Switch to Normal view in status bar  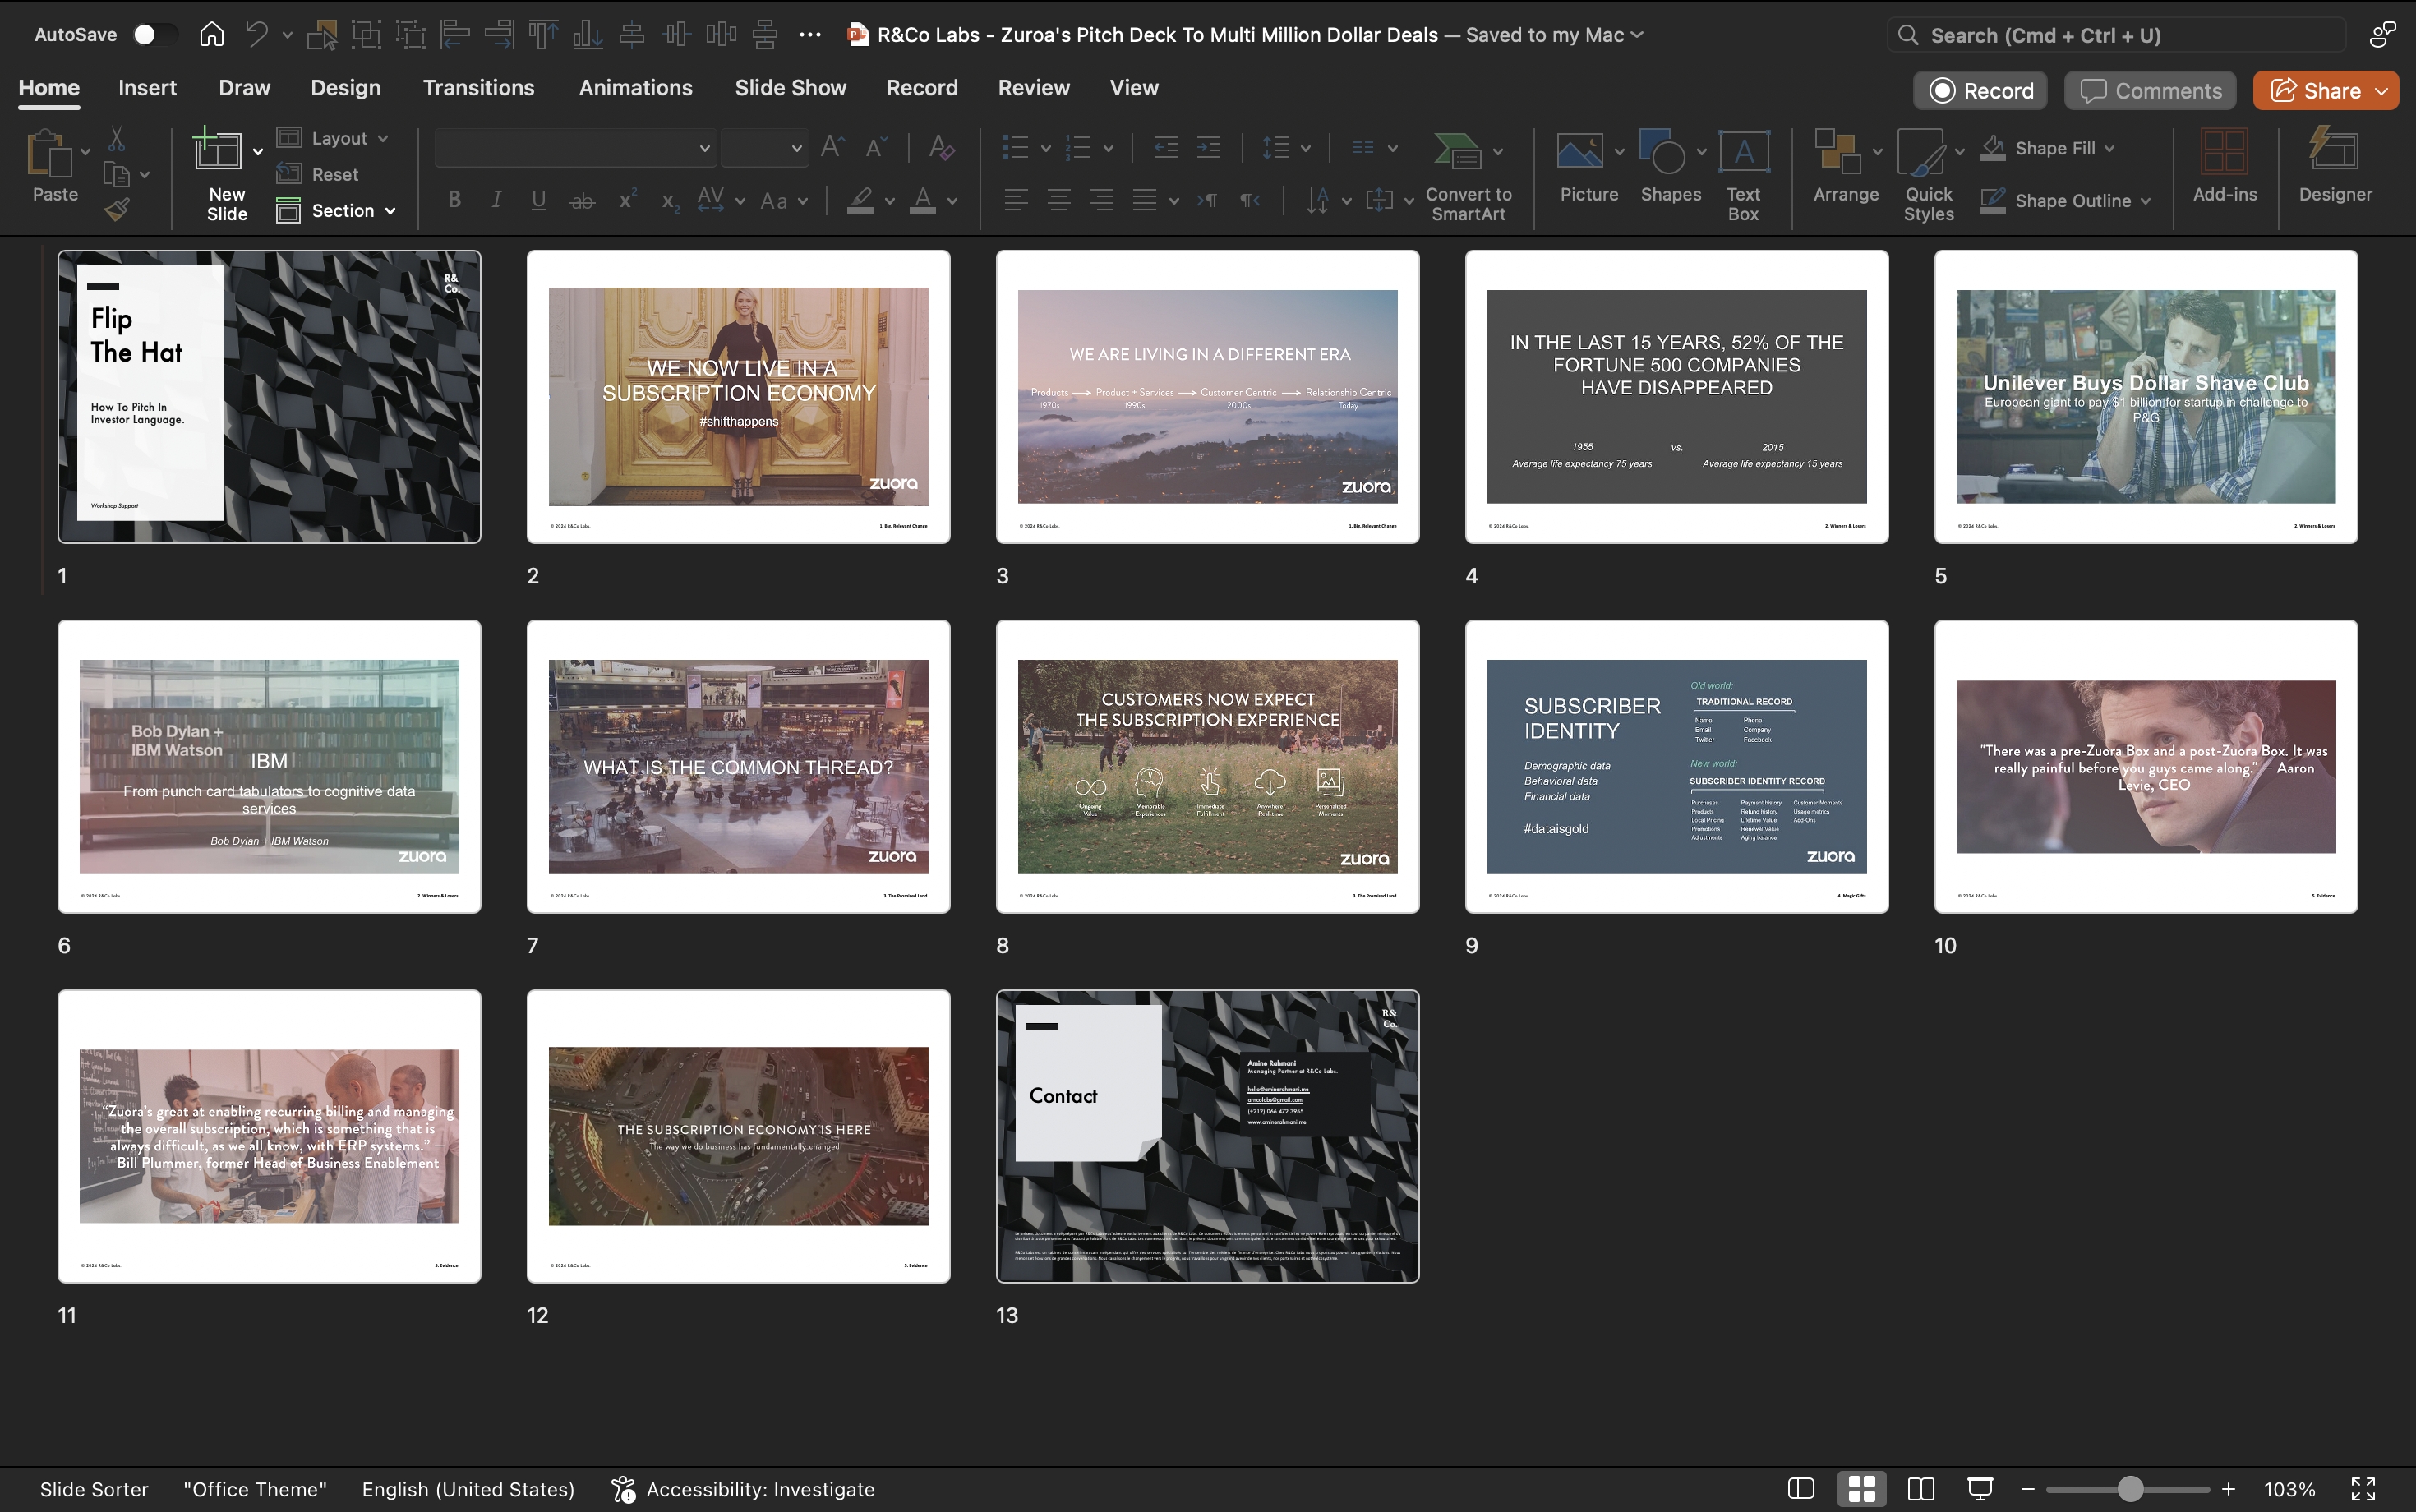point(1801,1489)
